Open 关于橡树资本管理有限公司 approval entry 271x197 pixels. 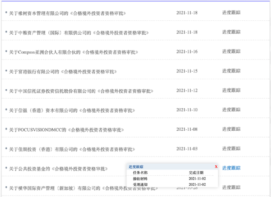pyautogui.click(x=67, y=13)
